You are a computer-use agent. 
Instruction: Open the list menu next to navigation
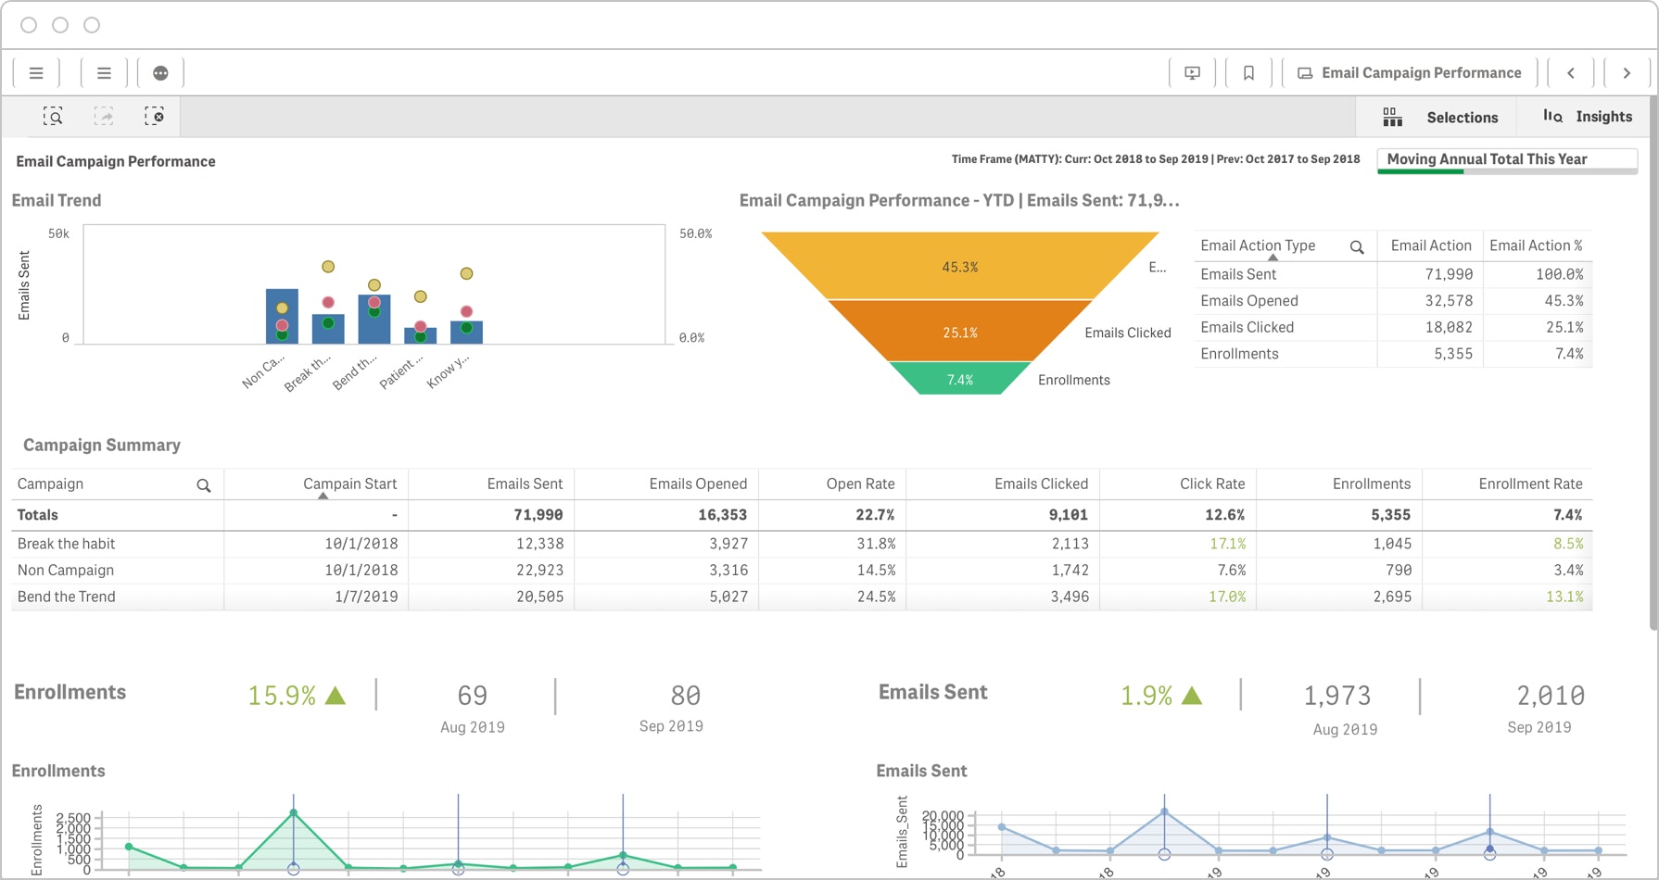(104, 73)
